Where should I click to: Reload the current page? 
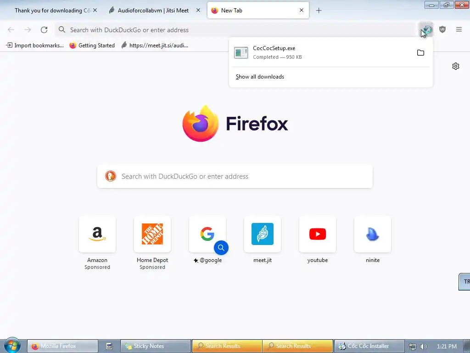(44, 30)
